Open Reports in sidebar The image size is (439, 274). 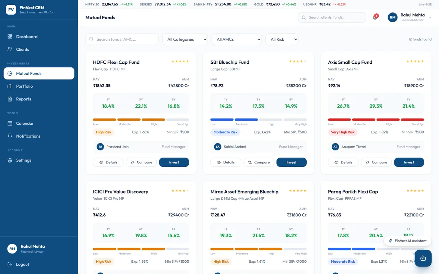pyautogui.click(x=39, y=99)
